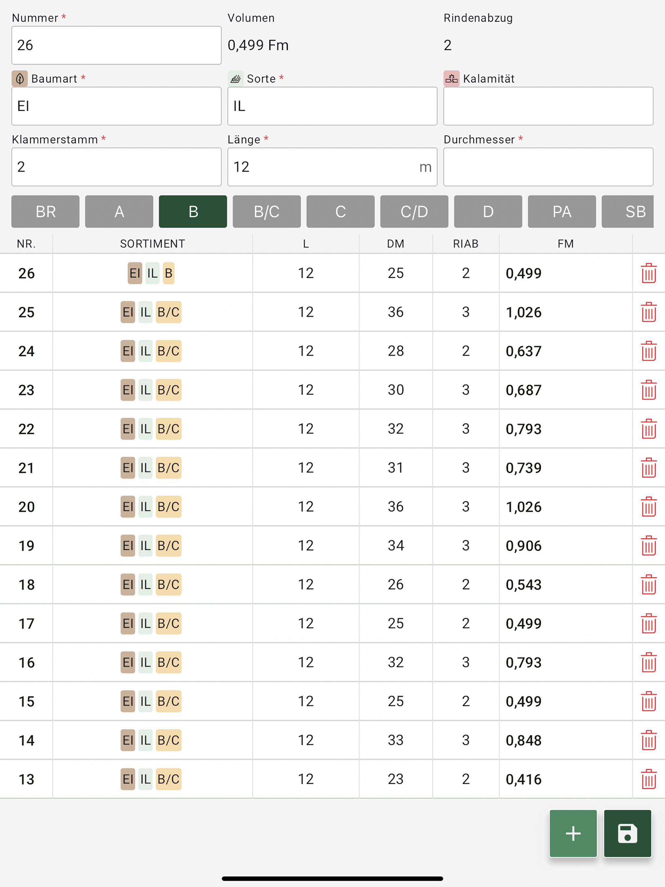665x887 pixels.
Task: Edit the Länge field showing 12
Action: [332, 167]
